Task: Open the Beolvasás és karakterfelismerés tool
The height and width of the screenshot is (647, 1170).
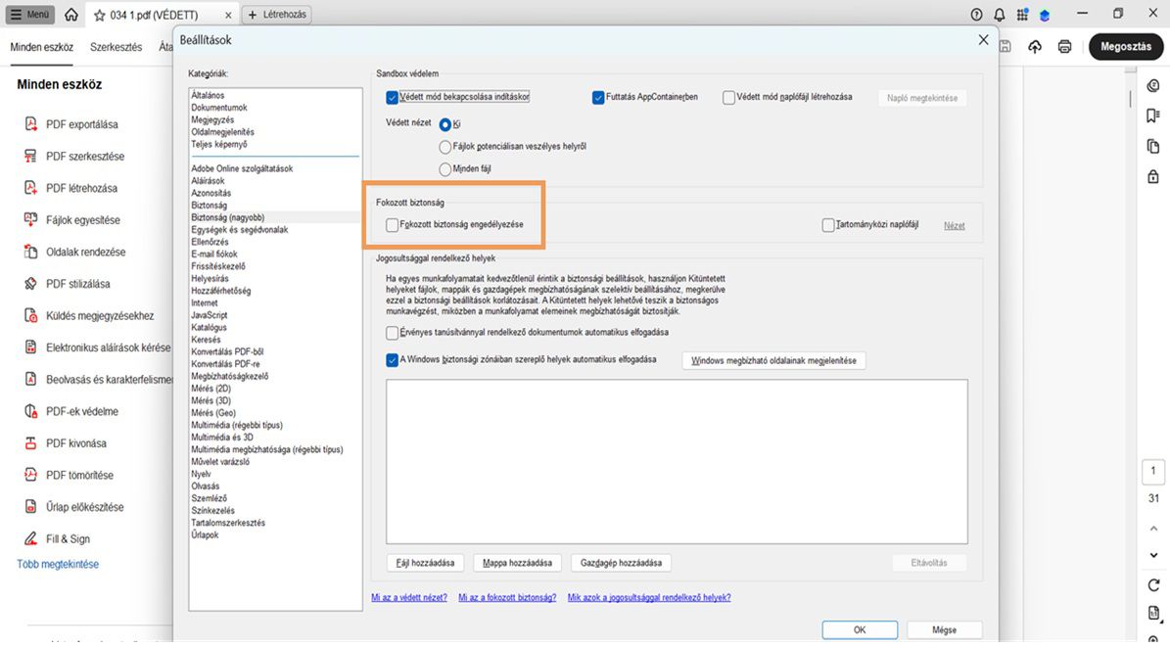Action: tap(97, 380)
